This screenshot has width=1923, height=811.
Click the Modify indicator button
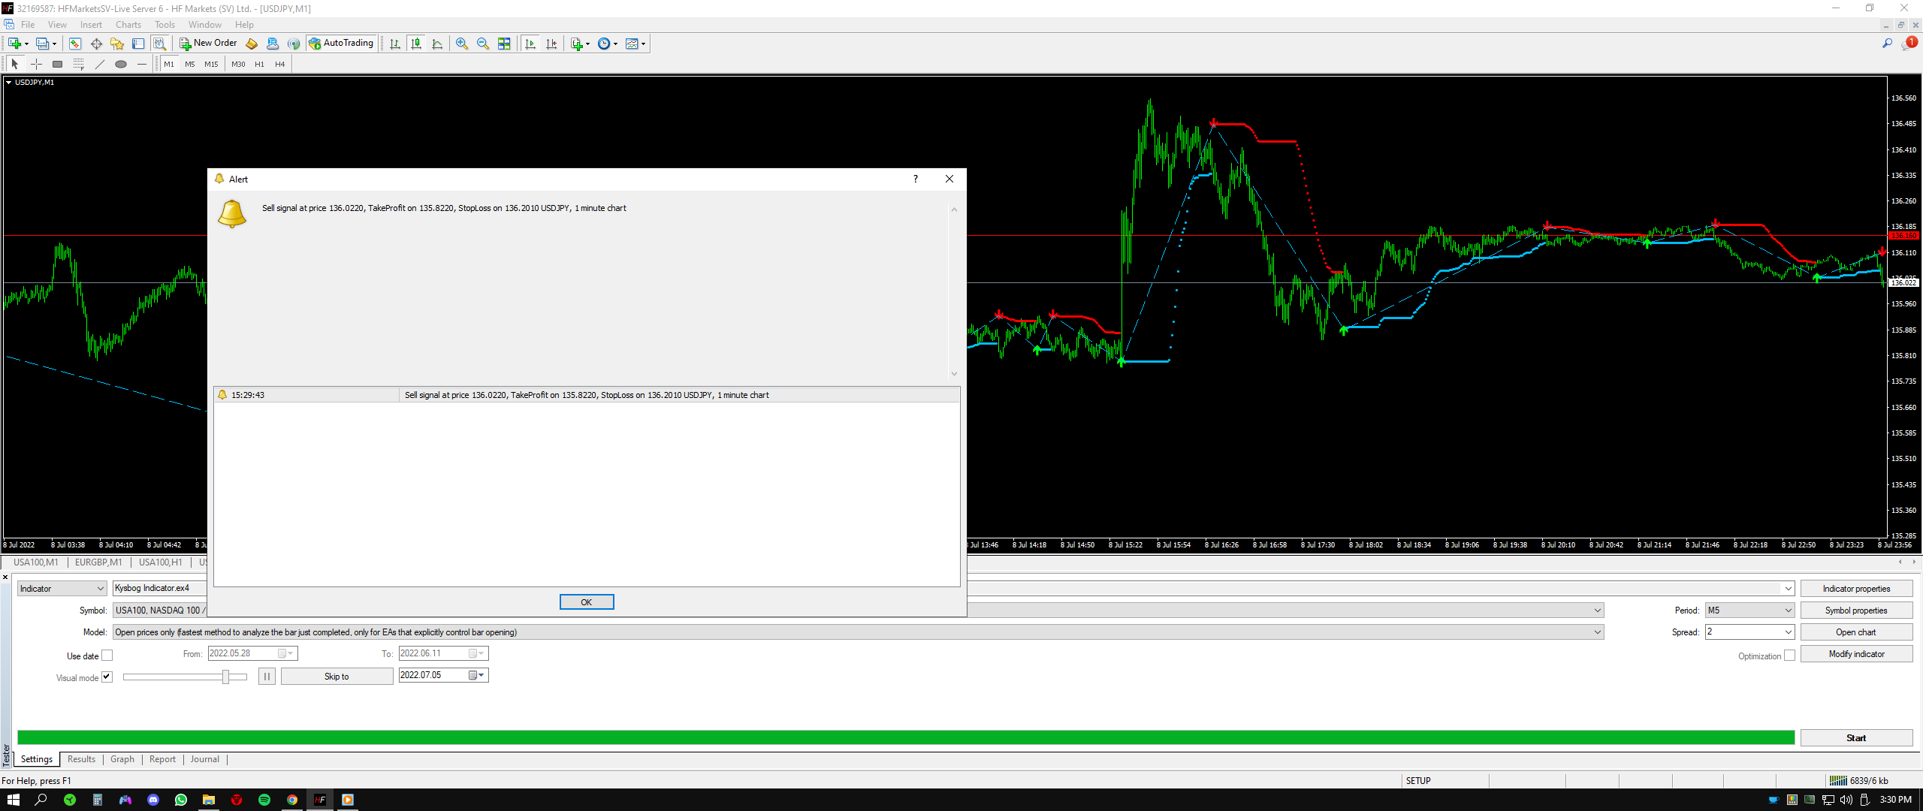click(1855, 654)
